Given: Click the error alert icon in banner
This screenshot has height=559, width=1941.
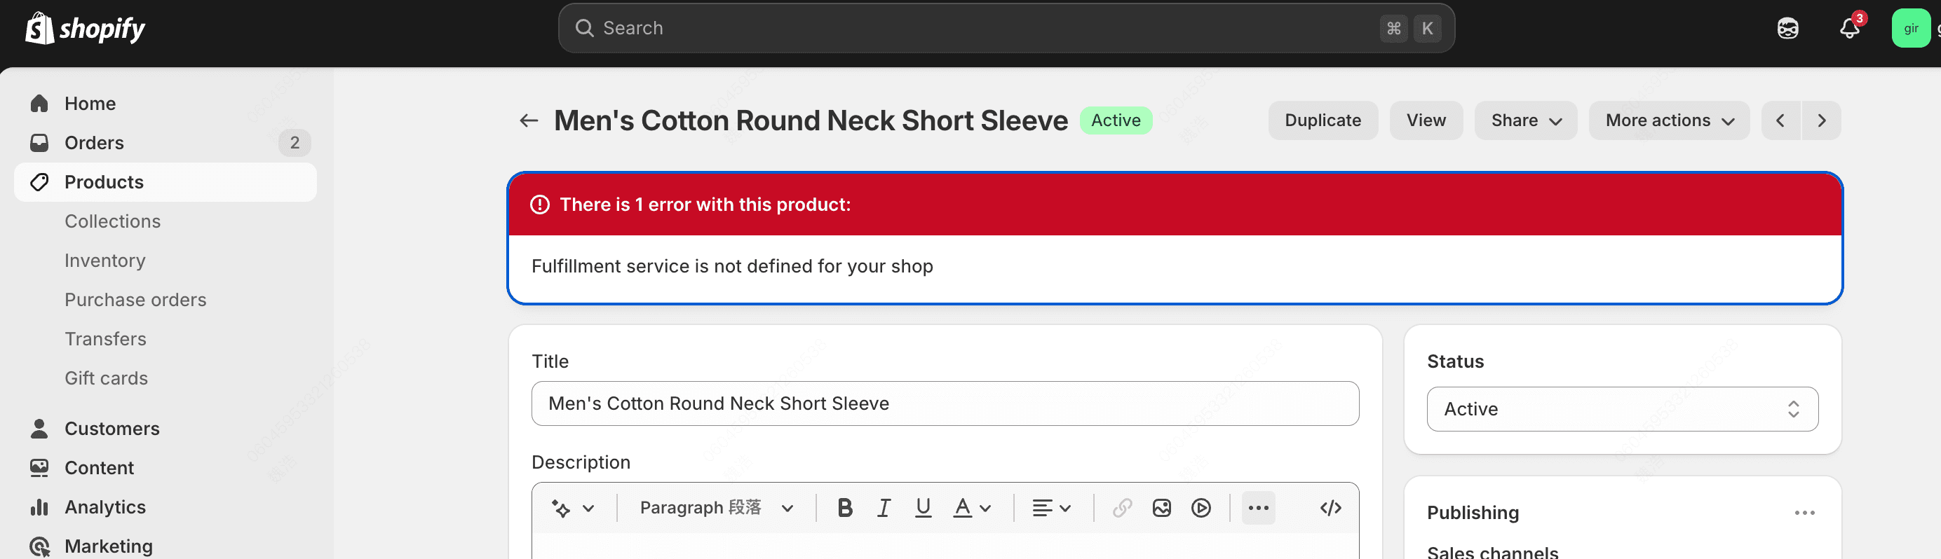Looking at the screenshot, I should point(540,205).
